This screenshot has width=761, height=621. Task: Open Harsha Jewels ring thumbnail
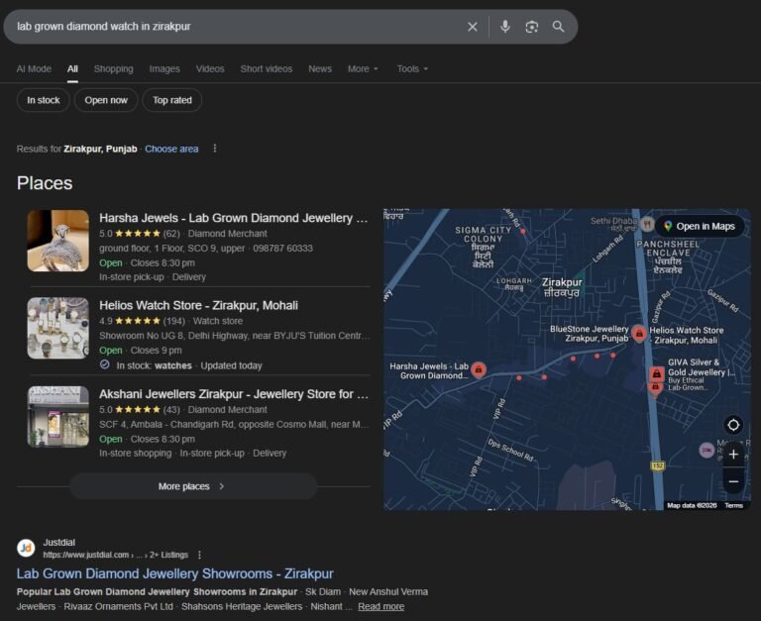(58, 241)
